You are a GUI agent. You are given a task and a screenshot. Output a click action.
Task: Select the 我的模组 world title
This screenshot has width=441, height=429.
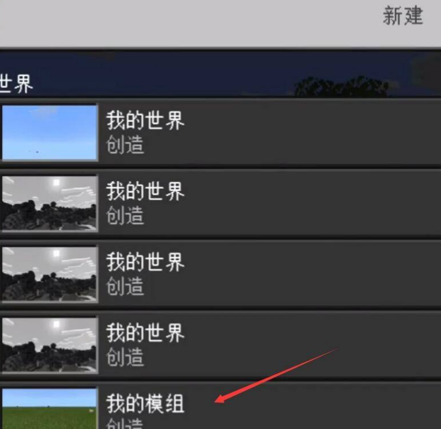pos(145,403)
